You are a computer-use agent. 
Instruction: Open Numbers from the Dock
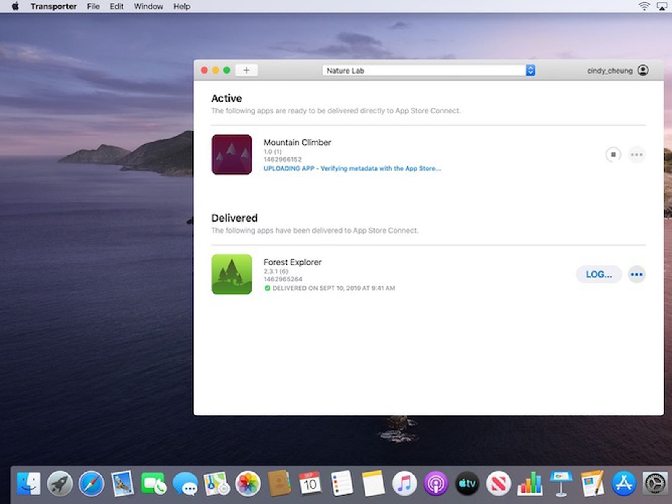530,483
